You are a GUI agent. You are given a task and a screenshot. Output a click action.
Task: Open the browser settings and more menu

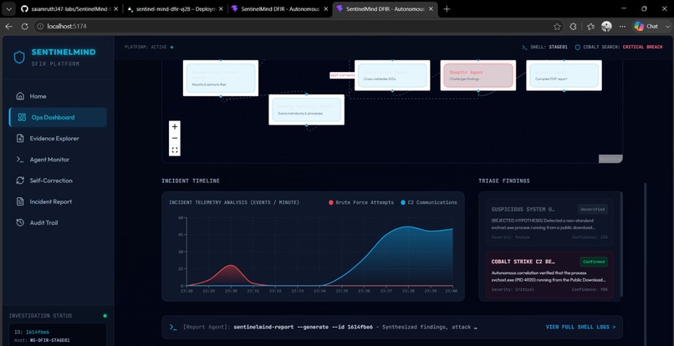tap(621, 27)
